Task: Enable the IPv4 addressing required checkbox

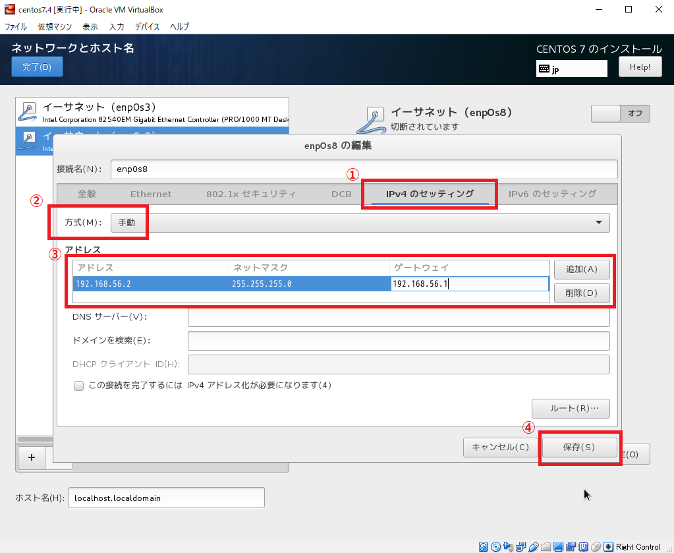Action: pyautogui.click(x=79, y=386)
